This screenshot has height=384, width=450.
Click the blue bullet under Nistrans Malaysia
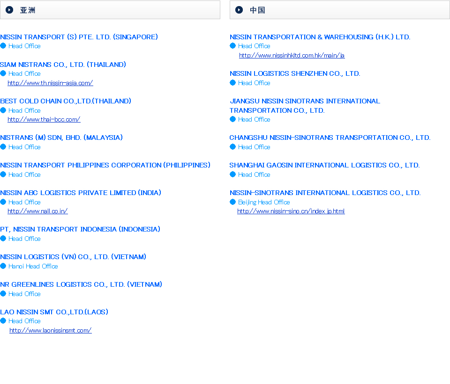3,147
